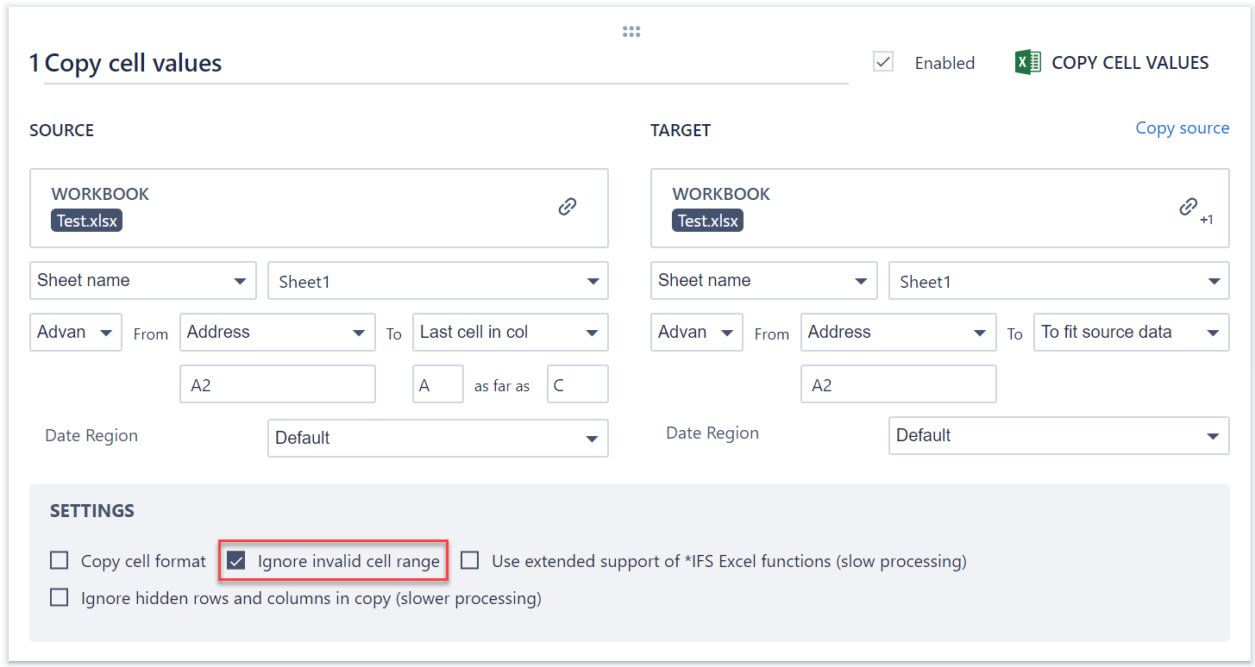Open source Date Region Default dropdown

point(438,438)
